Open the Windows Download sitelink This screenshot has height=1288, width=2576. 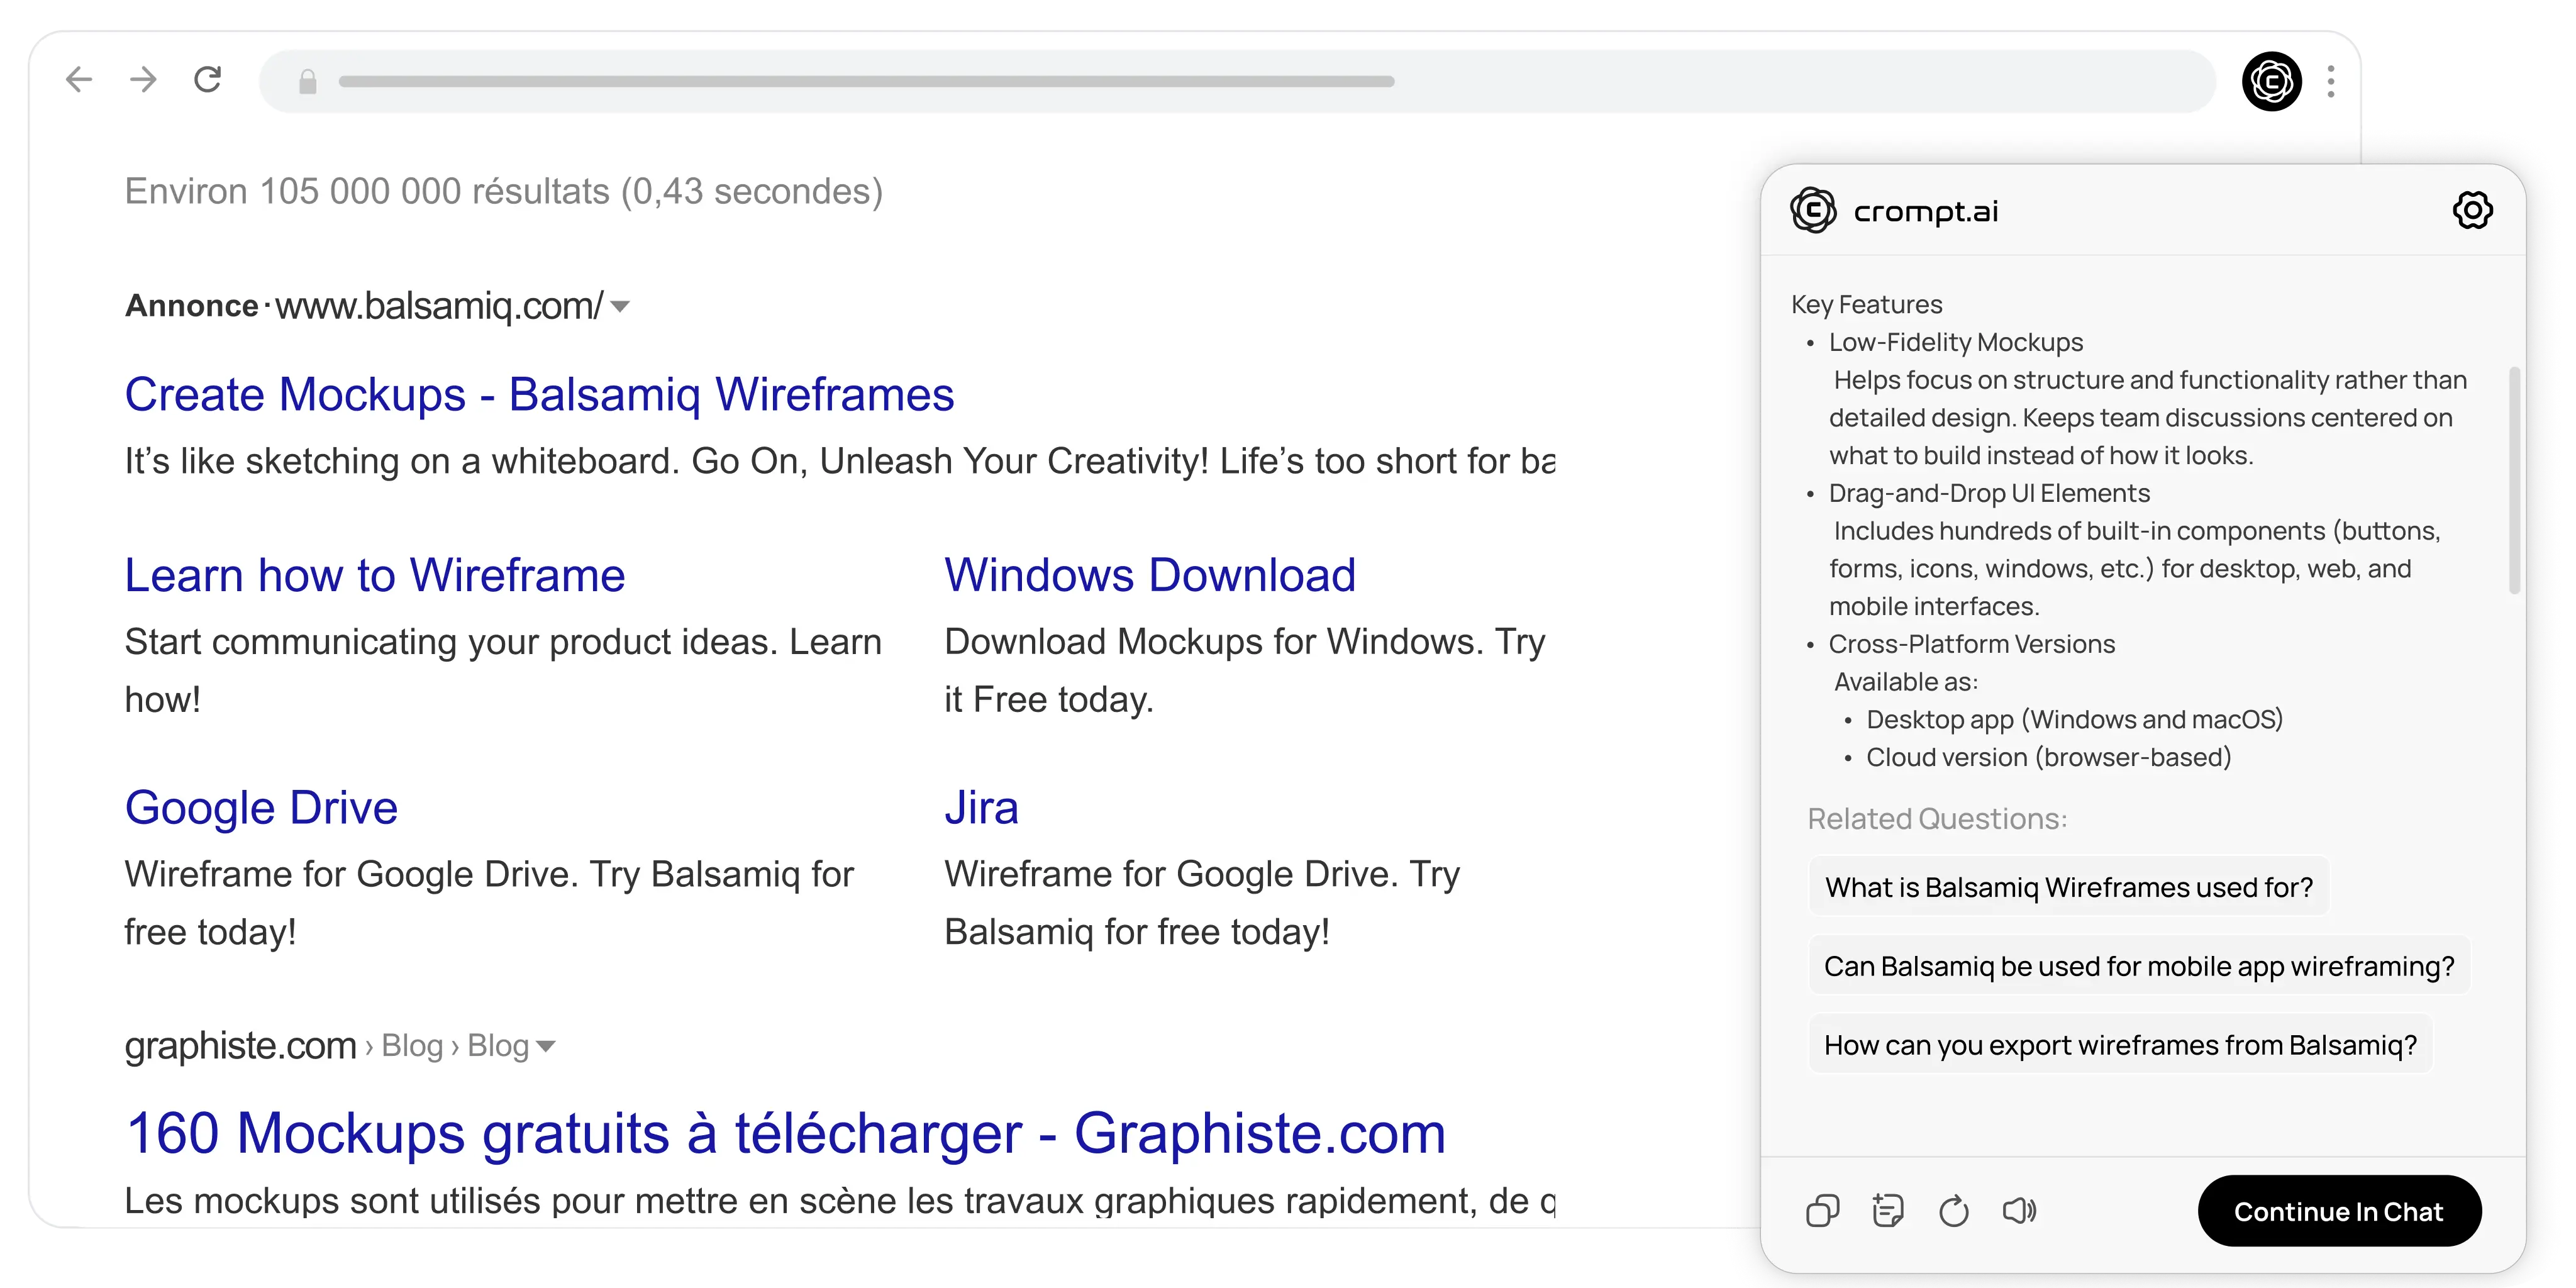pos(1149,575)
